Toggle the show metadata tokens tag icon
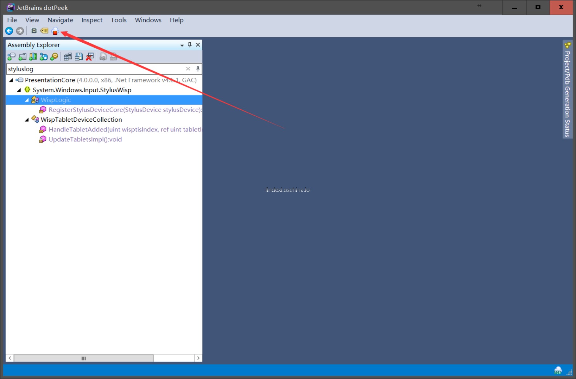Viewport: 576px width, 379px height. click(x=44, y=31)
